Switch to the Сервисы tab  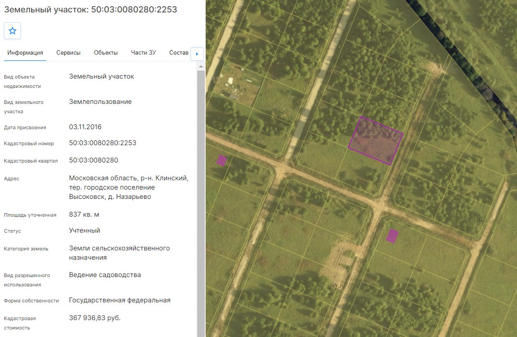68,53
